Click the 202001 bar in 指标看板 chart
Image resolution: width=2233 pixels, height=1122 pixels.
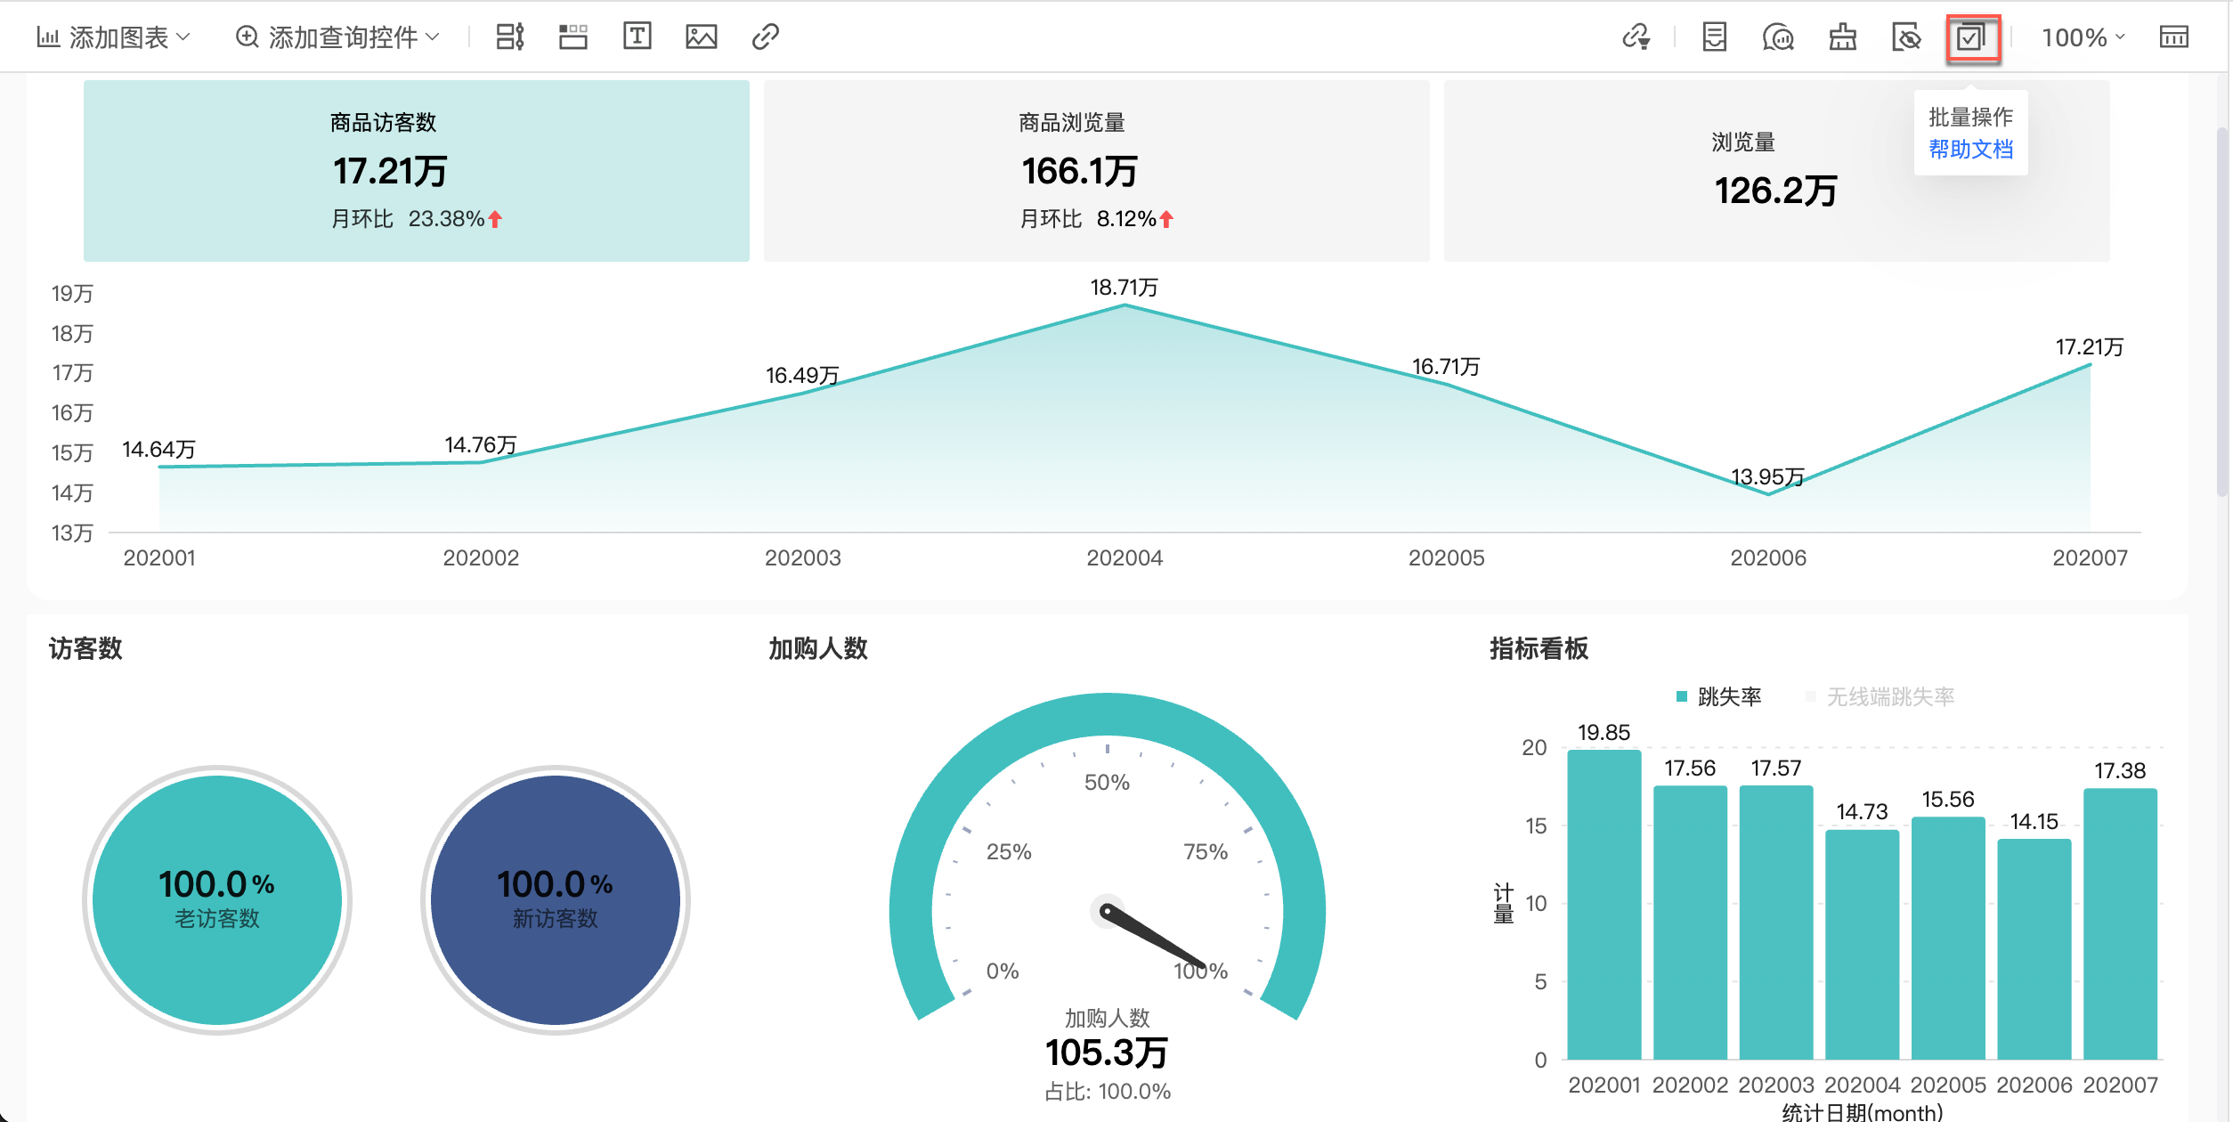(1604, 904)
